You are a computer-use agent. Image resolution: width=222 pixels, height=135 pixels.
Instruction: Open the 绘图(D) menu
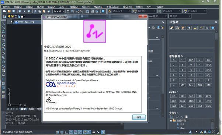click(74, 7)
